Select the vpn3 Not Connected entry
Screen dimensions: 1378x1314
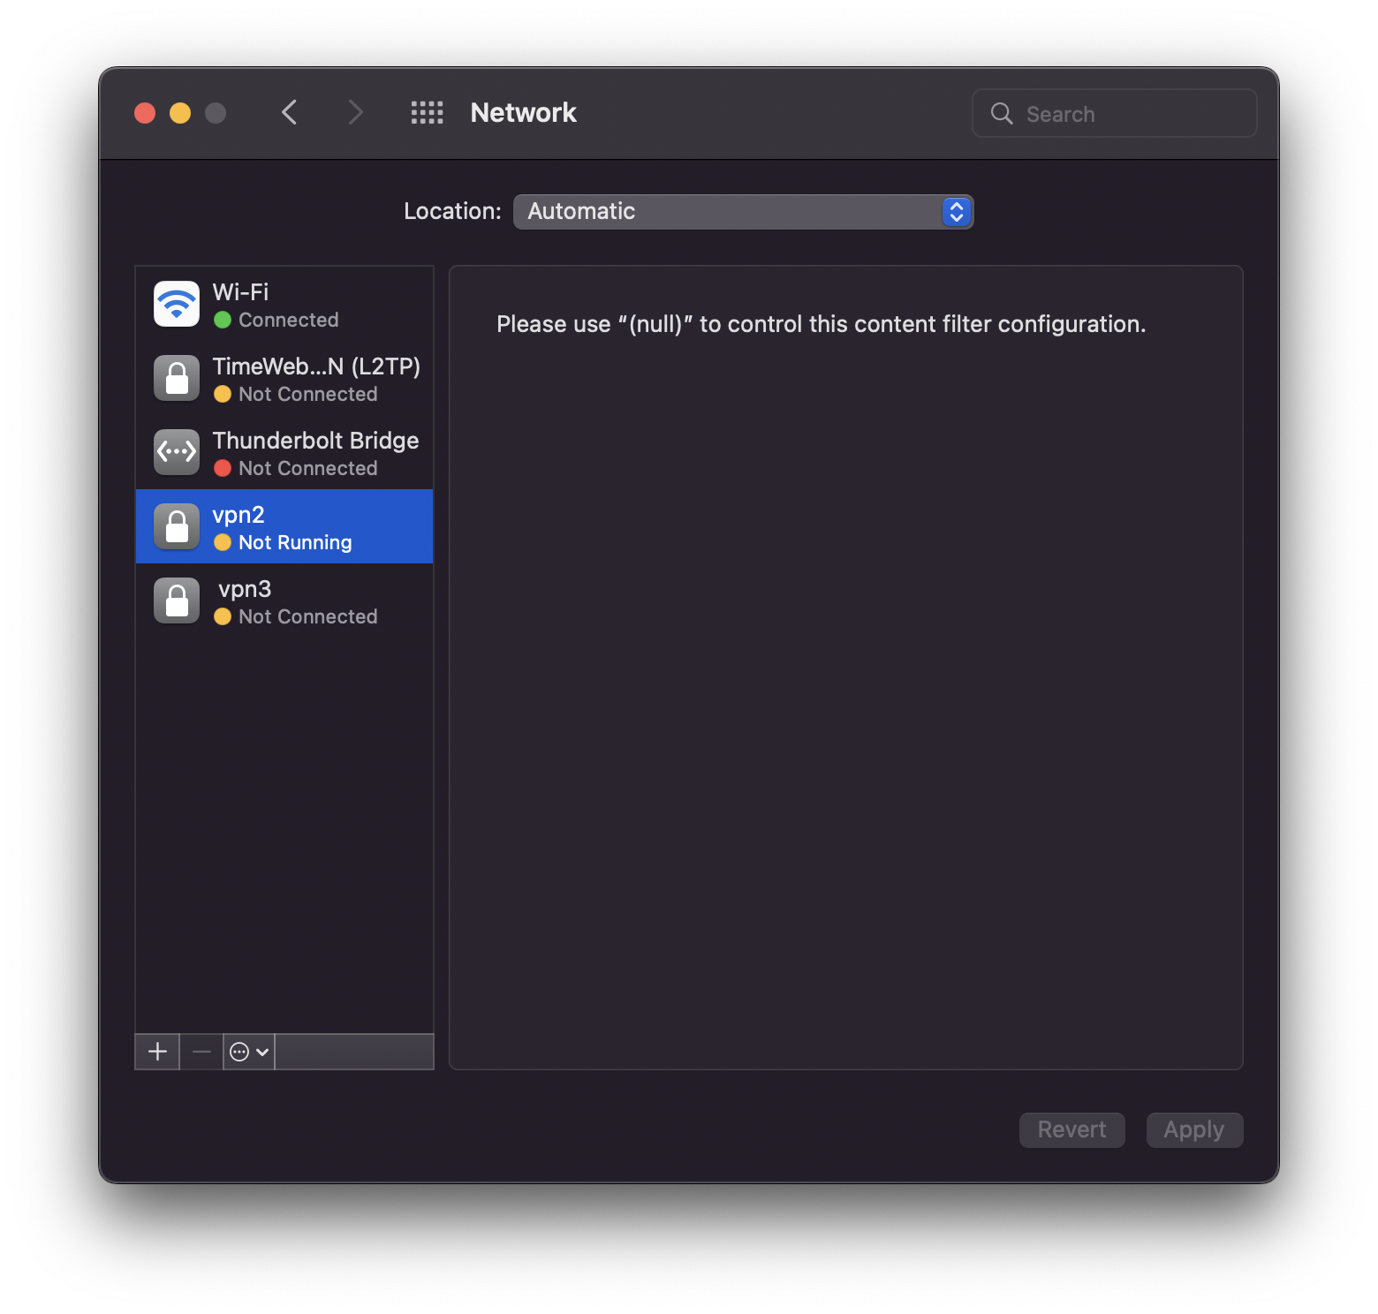pyautogui.click(x=284, y=600)
